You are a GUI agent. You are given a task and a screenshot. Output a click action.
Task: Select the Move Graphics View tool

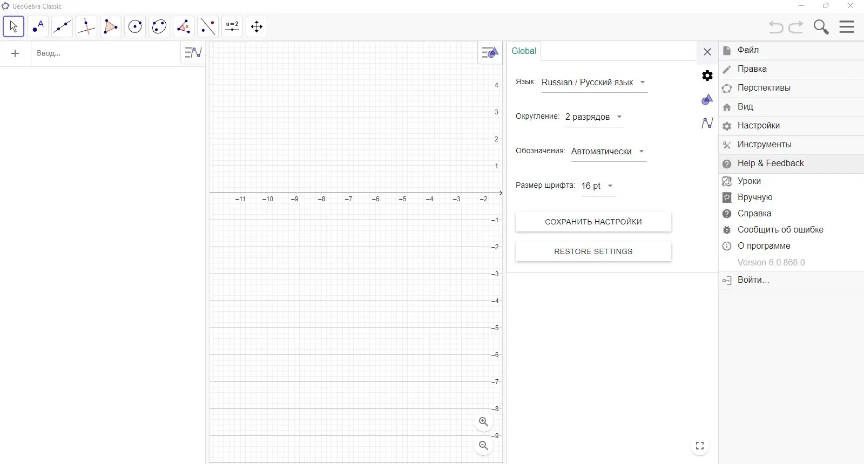click(x=256, y=26)
